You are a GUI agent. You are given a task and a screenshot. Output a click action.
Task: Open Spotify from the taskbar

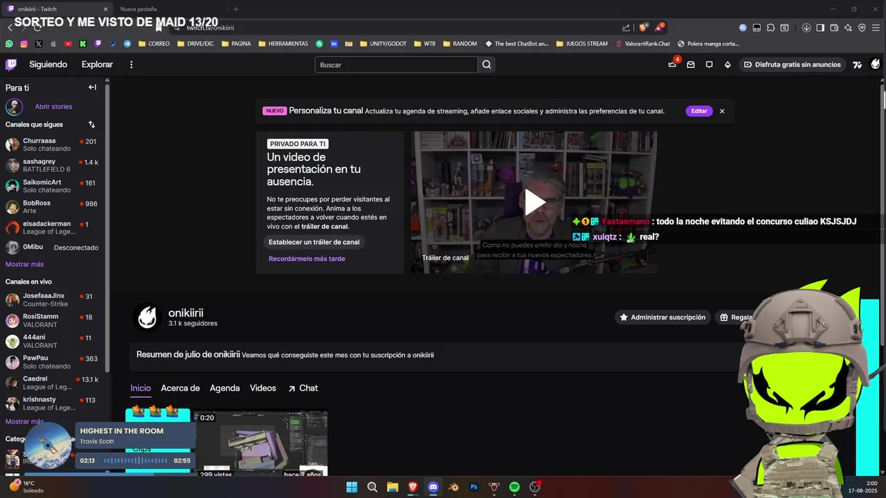pyautogui.click(x=514, y=487)
